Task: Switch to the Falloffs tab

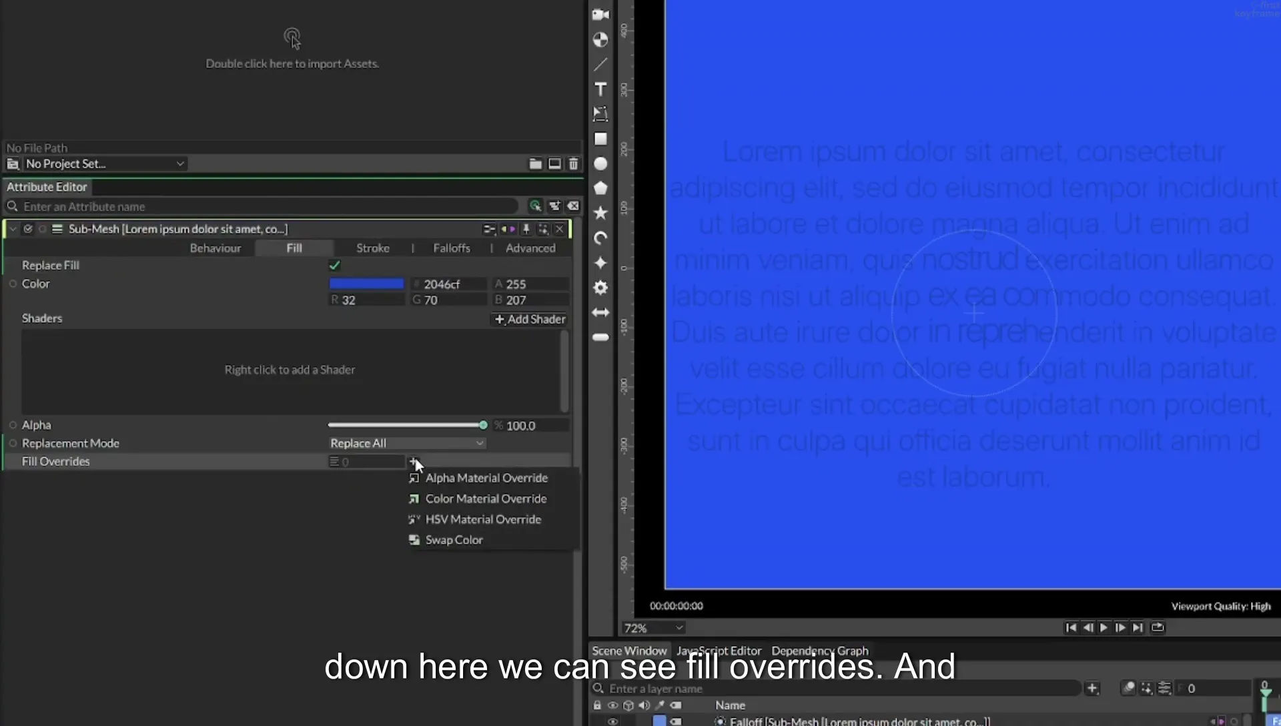Action: 452,248
